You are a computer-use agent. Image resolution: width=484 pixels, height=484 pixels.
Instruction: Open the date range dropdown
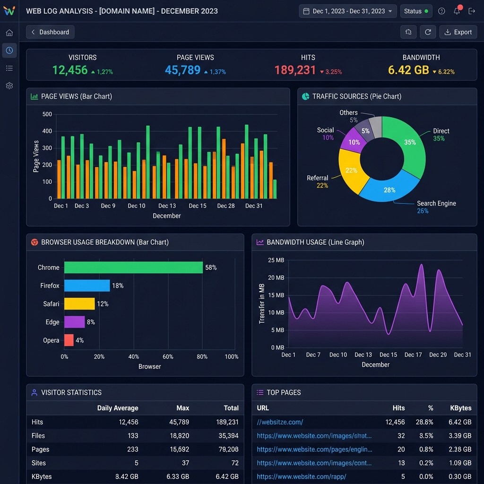[347, 11]
